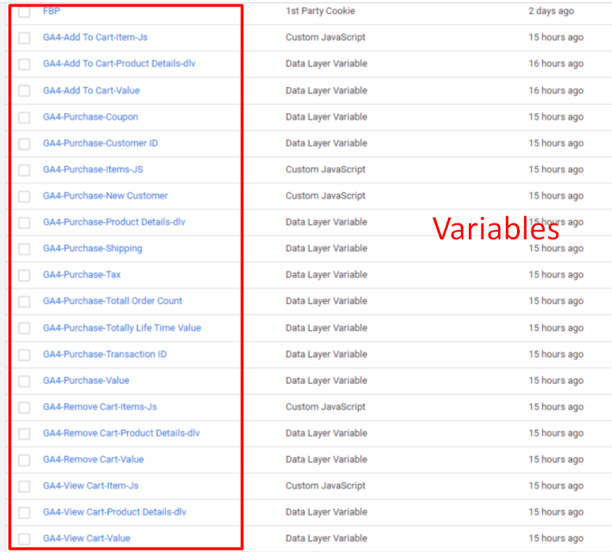The image size is (612, 552).
Task: Open GA4-Purchase-Totally Life Time Value
Action: 122,328
